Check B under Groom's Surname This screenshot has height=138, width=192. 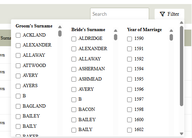[x=18, y=96]
